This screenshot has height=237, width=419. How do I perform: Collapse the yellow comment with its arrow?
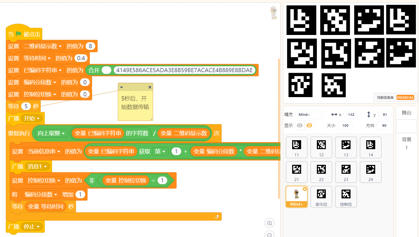coord(122,87)
